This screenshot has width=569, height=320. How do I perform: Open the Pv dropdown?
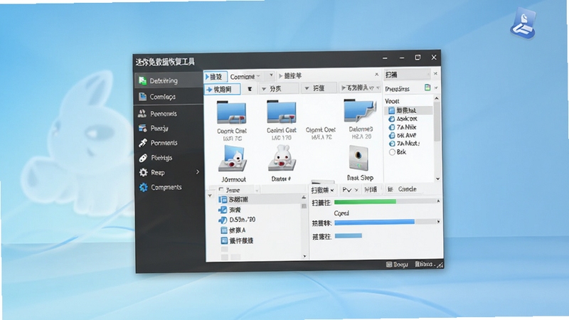[350, 190]
